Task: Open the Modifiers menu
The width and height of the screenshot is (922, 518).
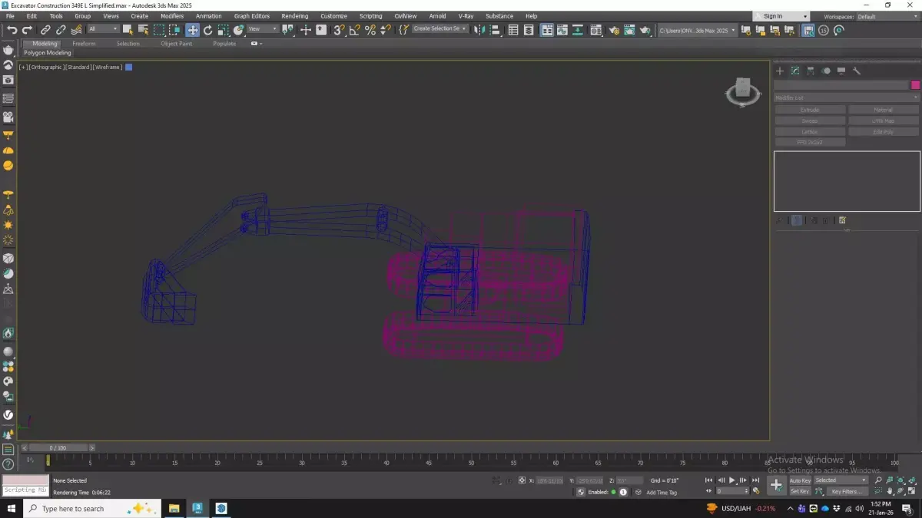Action: 172,16
